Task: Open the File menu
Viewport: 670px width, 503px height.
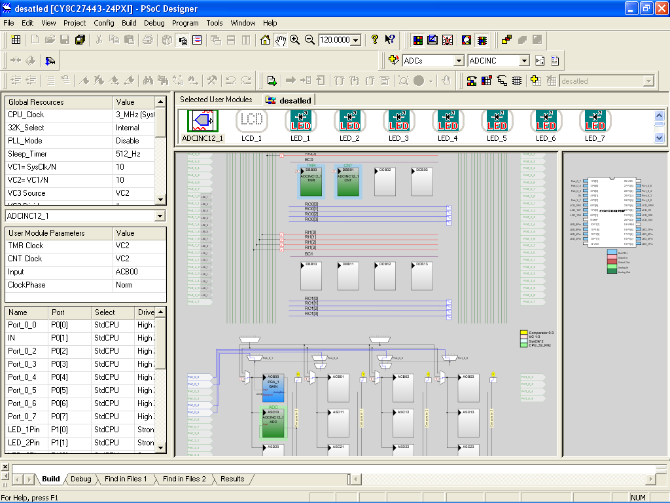Action: pos(9,23)
